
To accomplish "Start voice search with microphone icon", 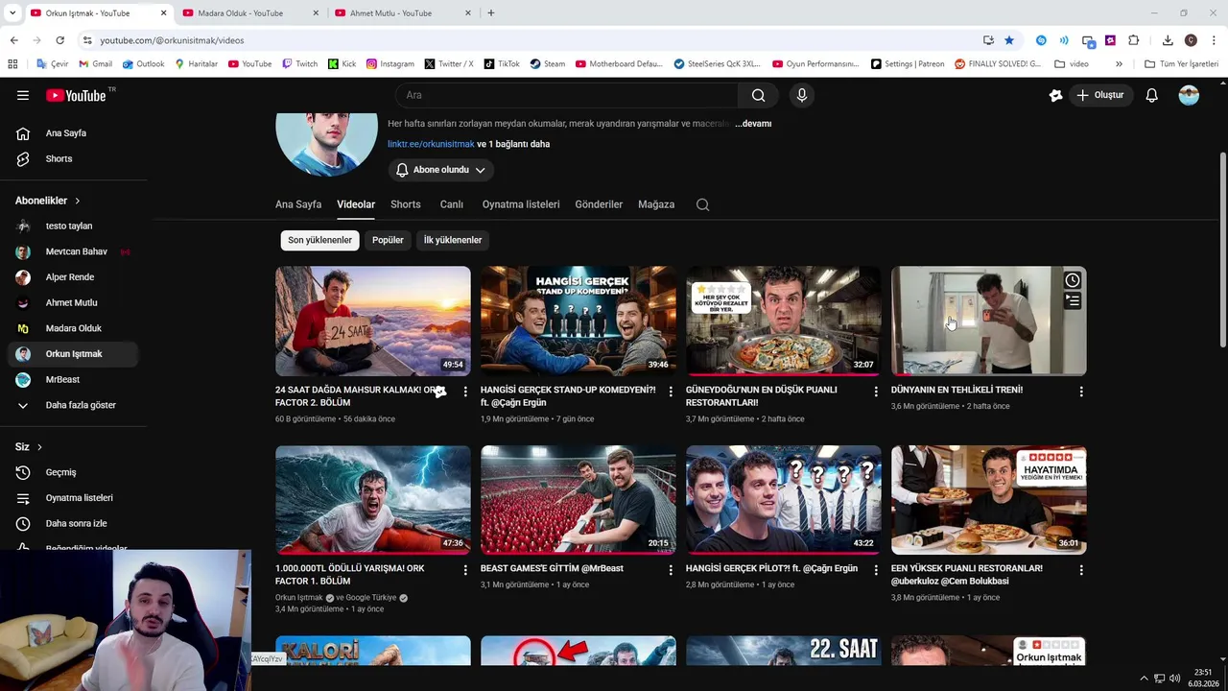I will point(802,95).
